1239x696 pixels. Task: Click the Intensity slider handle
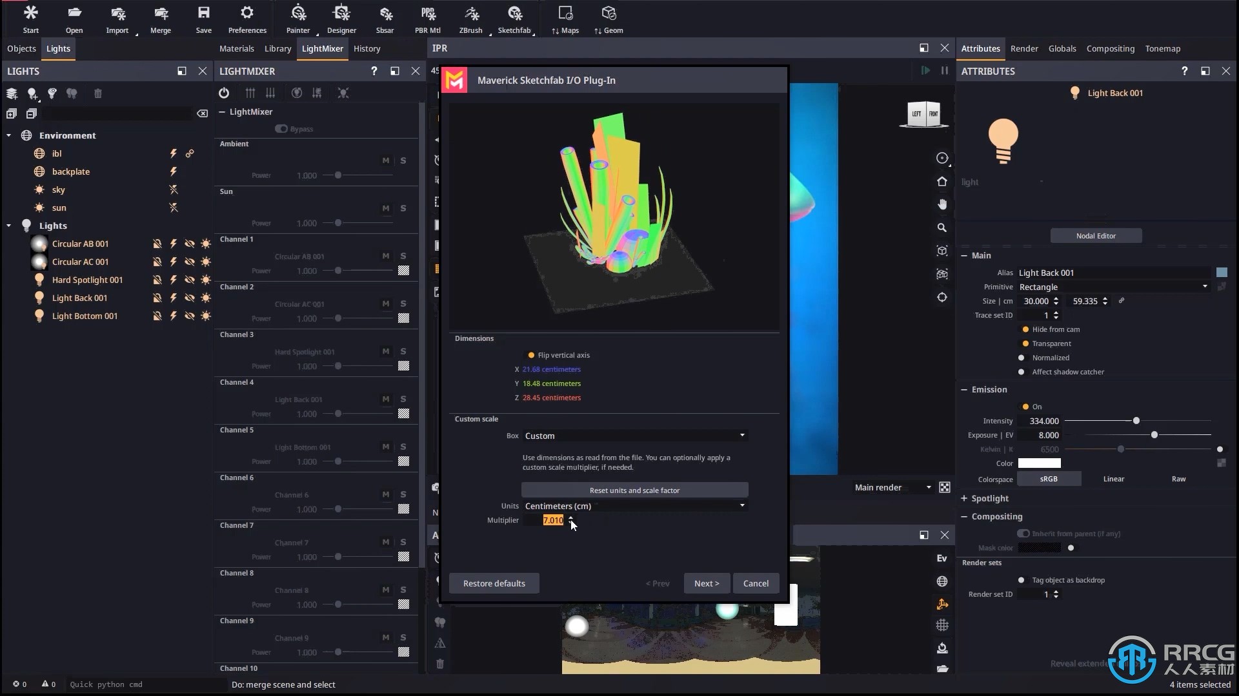tap(1136, 421)
